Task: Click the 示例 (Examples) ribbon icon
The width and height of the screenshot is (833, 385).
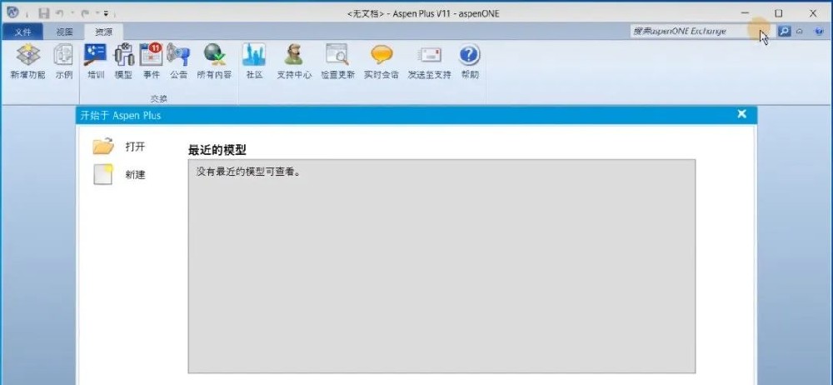Action: pyautogui.click(x=63, y=55)
